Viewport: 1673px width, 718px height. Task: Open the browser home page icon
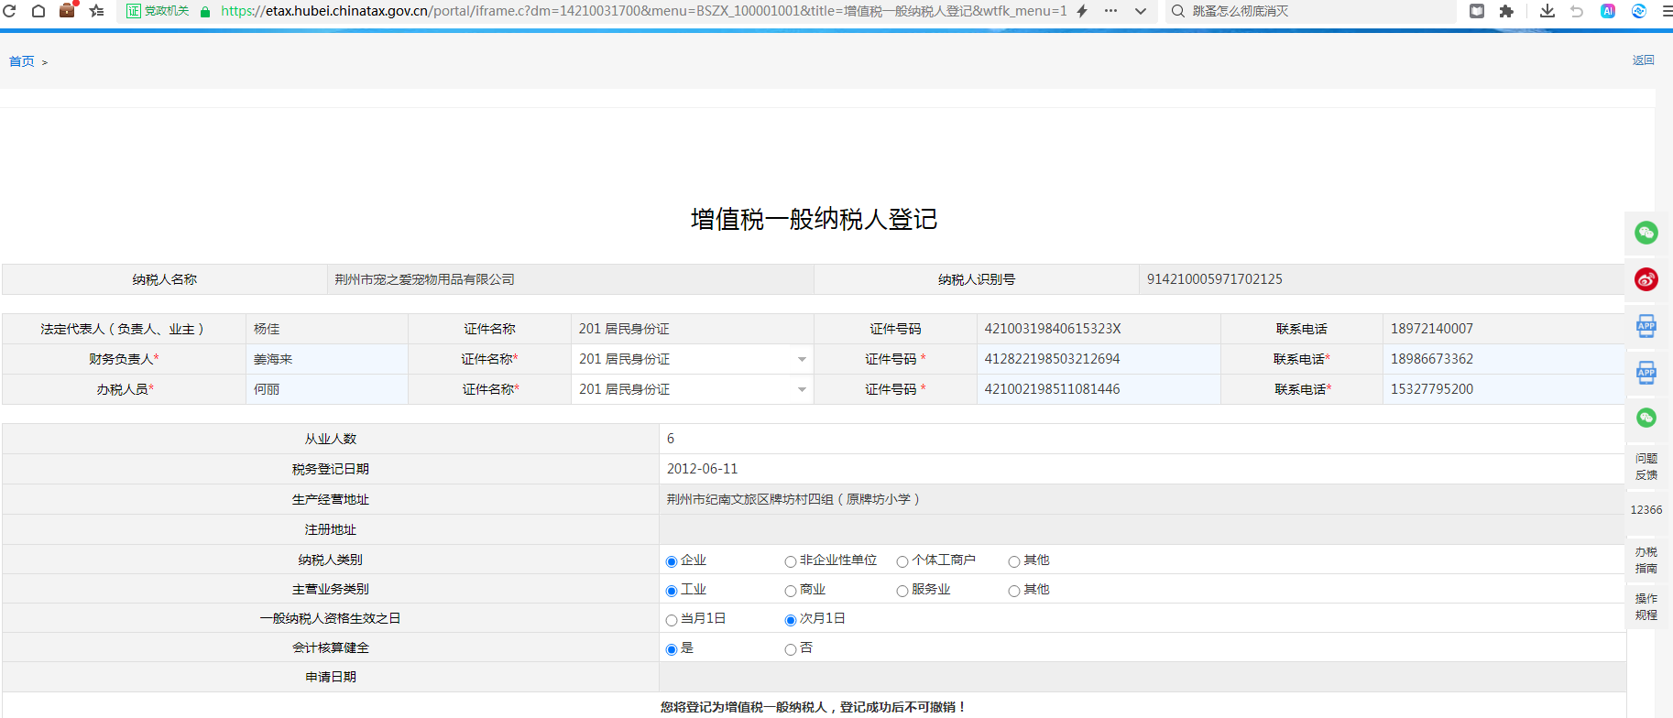pos(38,11)
